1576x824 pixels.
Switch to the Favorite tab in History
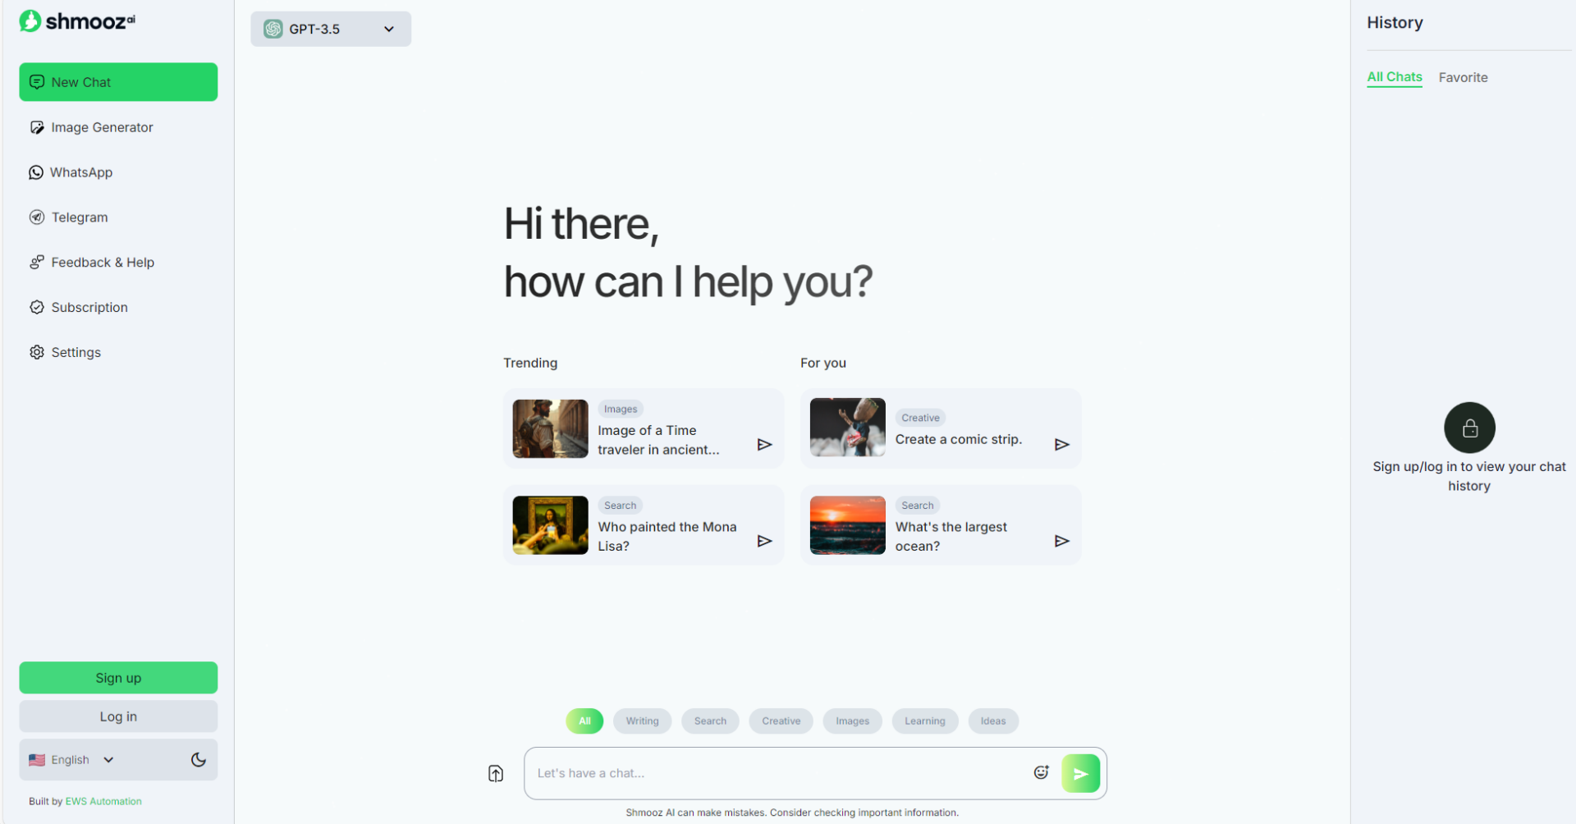[1463, 77]
